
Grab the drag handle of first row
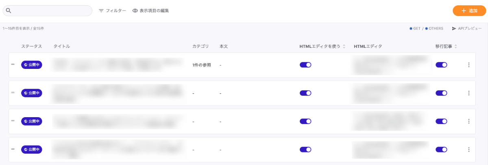13,64
